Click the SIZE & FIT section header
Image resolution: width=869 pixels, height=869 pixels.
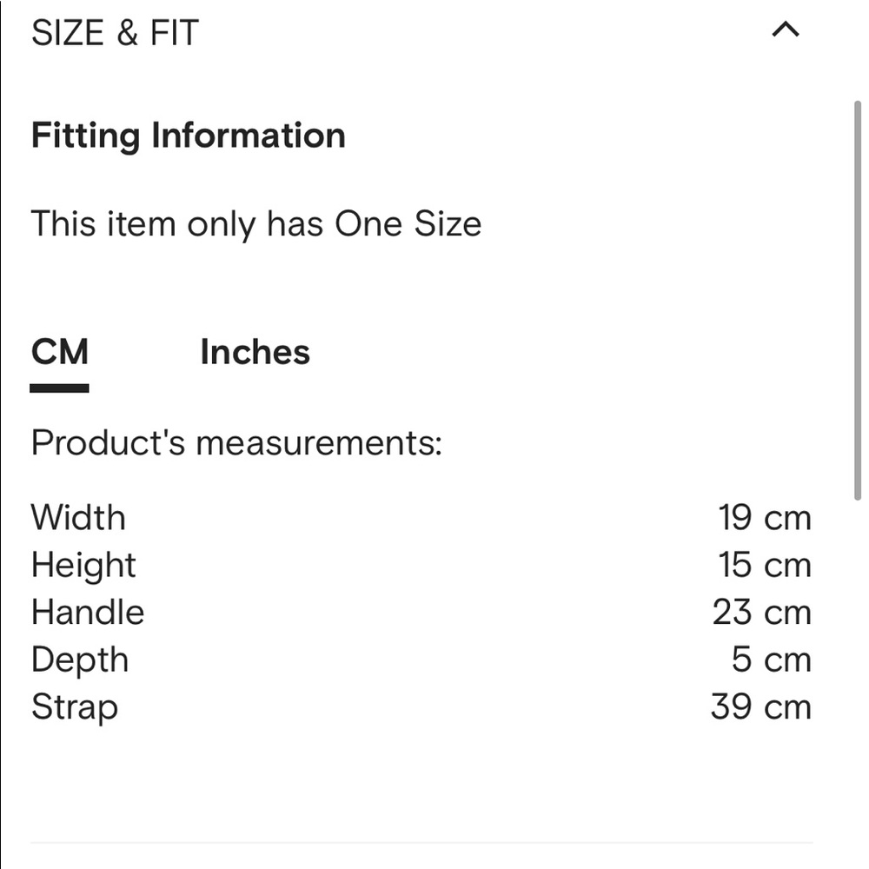click(x=116, y=33)
